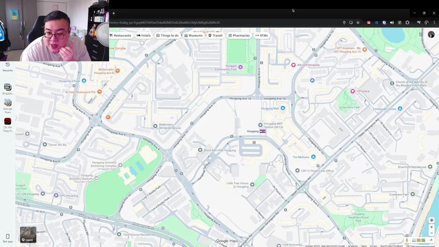This screenshot has width=439, height=247.
Task: Click Send Product Feedback link
Action: (x=391, y=246)
